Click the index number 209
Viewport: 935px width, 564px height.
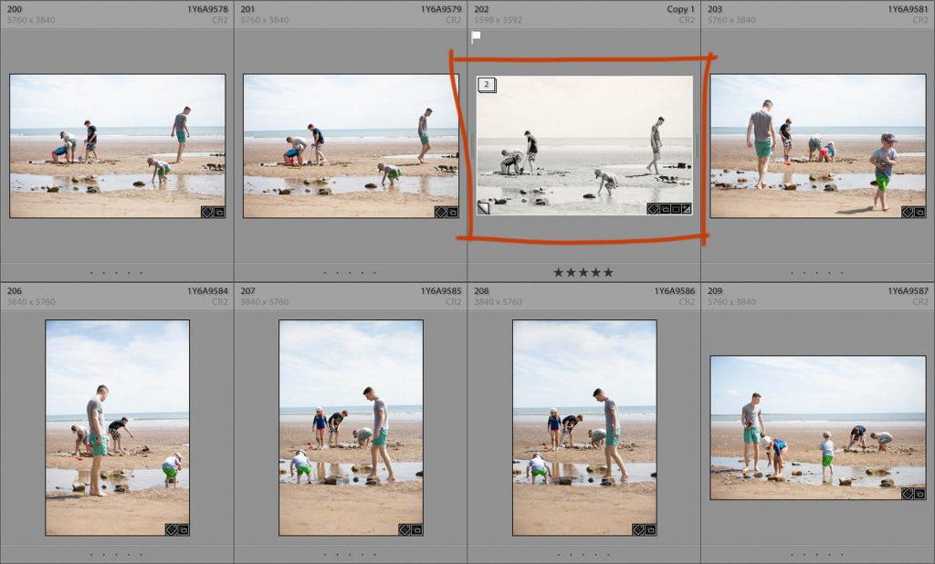coord(715,291)
